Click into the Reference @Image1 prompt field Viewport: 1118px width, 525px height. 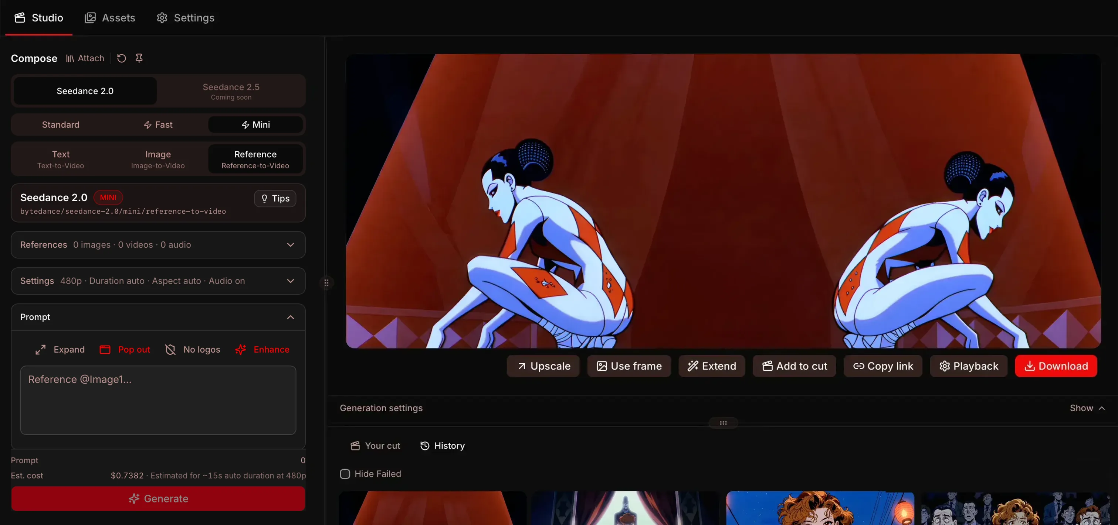(x=158, y=400)
